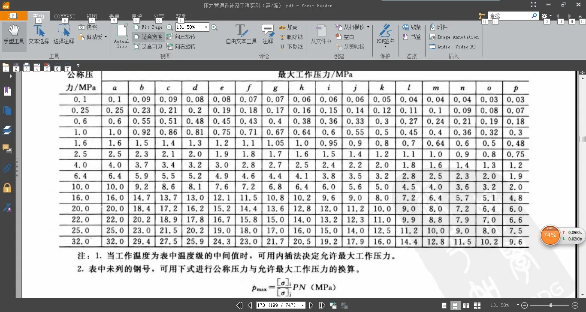Open the Security lock panel in sidebar

(7, 188)
